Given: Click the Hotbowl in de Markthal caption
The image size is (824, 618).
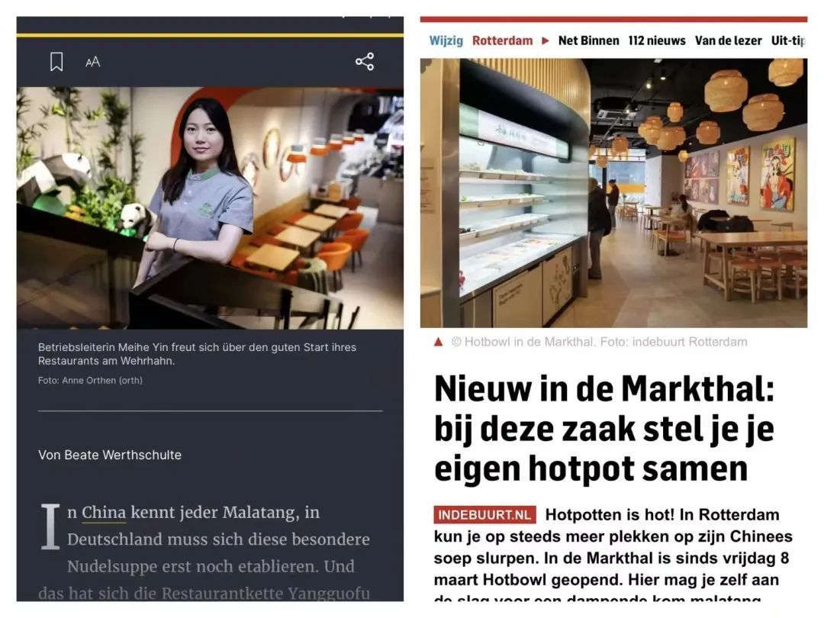Looking at the screenshot, I should point(599,342).
